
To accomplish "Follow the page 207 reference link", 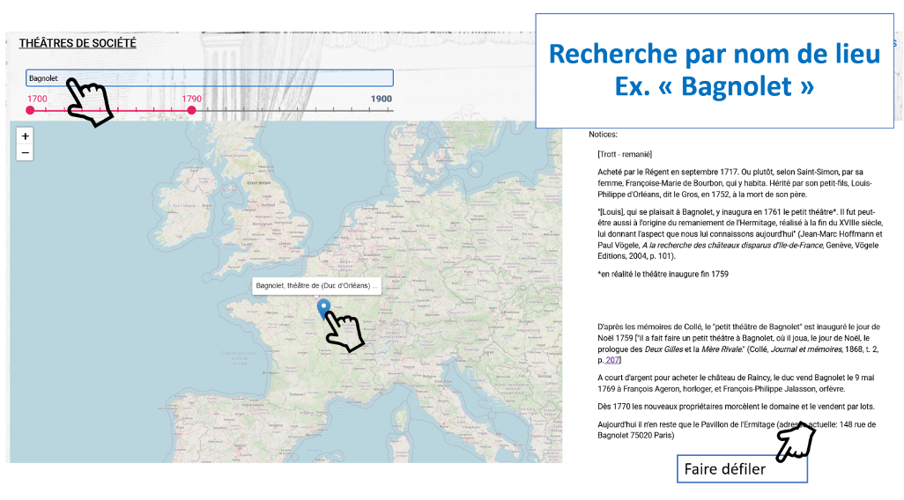I will [612, 360].
